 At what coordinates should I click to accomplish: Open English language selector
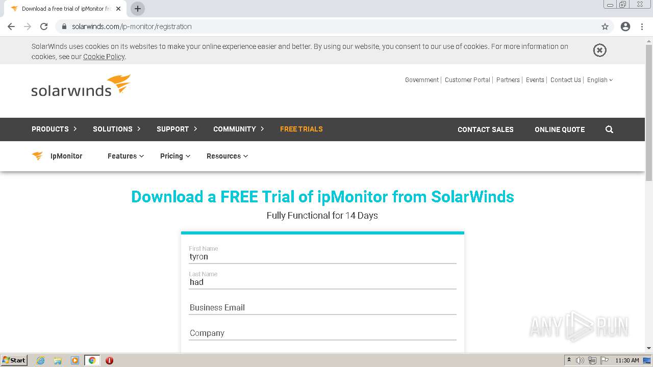(x=600, y=80)
